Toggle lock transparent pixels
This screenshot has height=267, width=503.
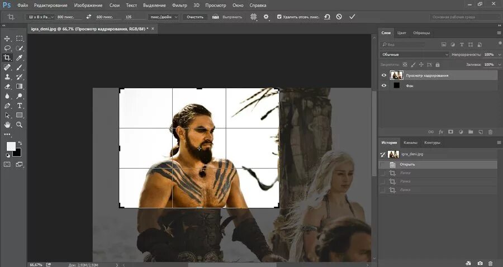pos(405,64)
